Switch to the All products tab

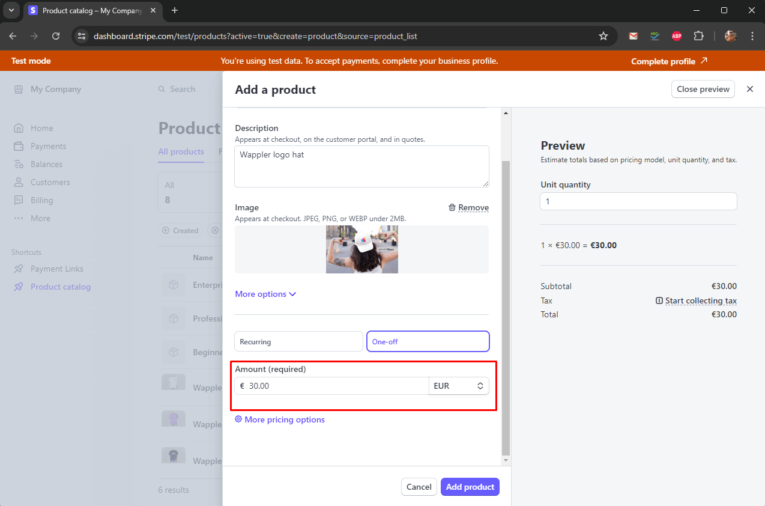pyautogui.click(x=181, y=151)
